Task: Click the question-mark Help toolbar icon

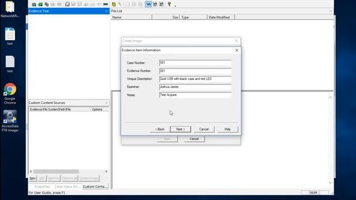Action: pos(169,4)
